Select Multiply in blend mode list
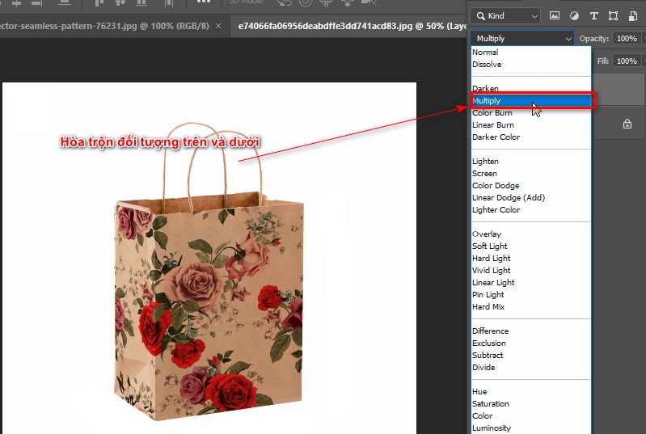The width and height of the screenshot is (646, 434). click(x=531, y=100)
